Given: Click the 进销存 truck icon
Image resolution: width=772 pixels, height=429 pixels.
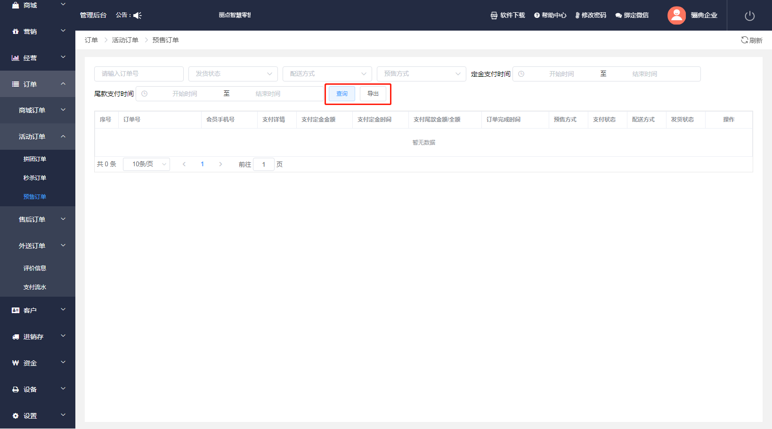Looking at the screenshot, I should pos(16,337).
